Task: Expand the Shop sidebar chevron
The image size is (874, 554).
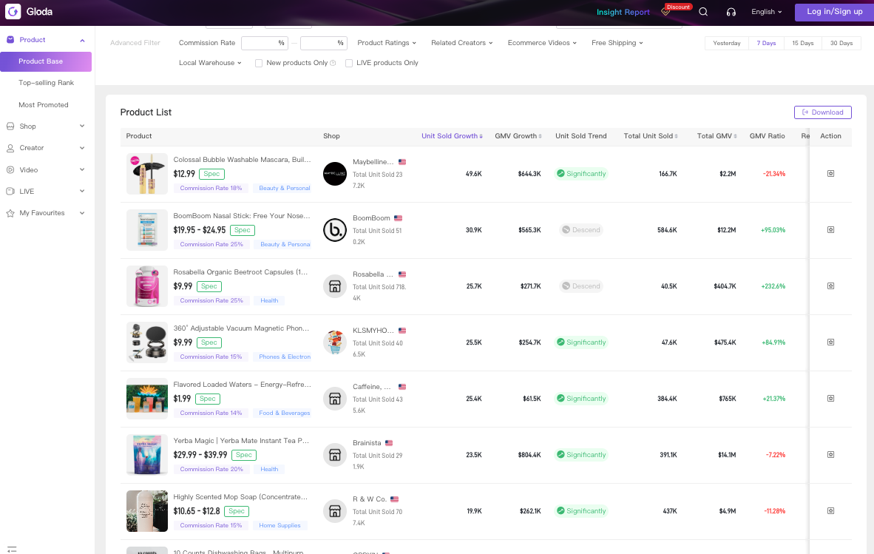Action: (x=83, y=126)
